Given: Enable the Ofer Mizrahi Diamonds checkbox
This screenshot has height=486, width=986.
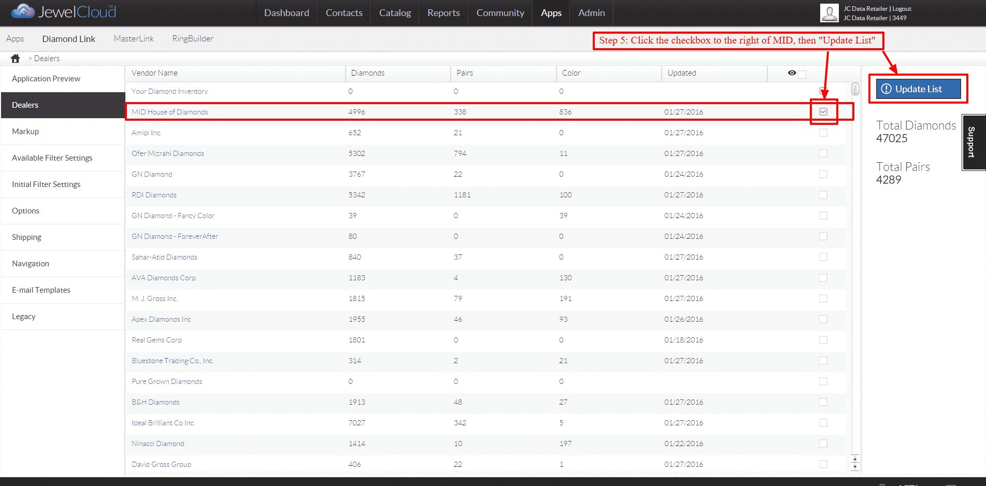Looking at the screenshot, I should click(x=823, y=153).
